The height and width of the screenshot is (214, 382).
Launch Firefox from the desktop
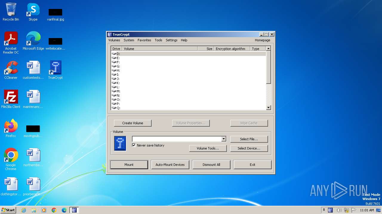coord(11,128)
